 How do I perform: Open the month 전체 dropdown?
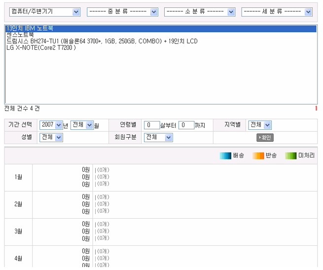tap(82, 125)
